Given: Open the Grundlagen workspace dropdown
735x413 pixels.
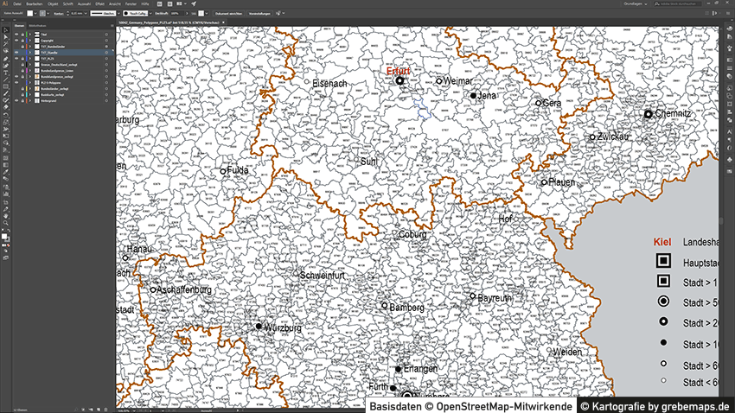Looking at the screenshot, I should 636,3.
